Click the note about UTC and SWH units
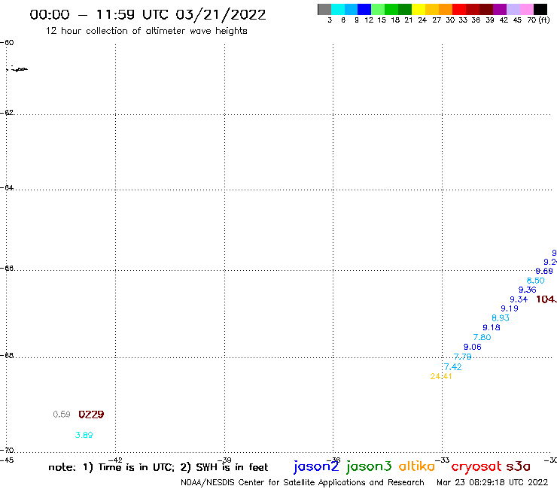The width and height of the screenshot is (557, 489). pos(158,467)
